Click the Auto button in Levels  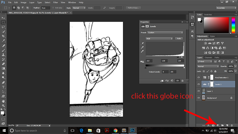pyautogui.click(x=179, y=39)
